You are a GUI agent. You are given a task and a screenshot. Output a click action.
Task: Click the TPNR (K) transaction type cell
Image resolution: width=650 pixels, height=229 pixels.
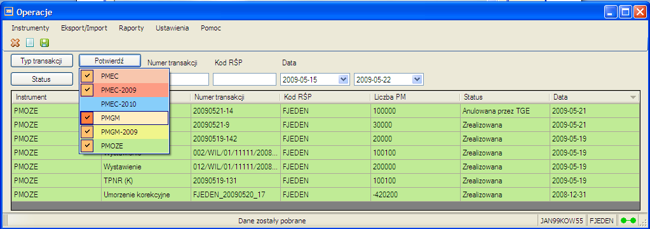[x=146, y=181]
